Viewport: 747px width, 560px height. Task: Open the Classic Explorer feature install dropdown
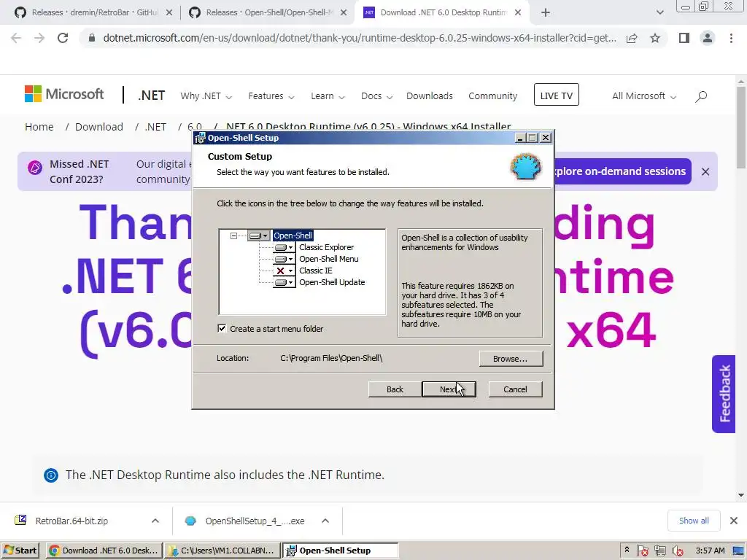click(x=284, y=247)
